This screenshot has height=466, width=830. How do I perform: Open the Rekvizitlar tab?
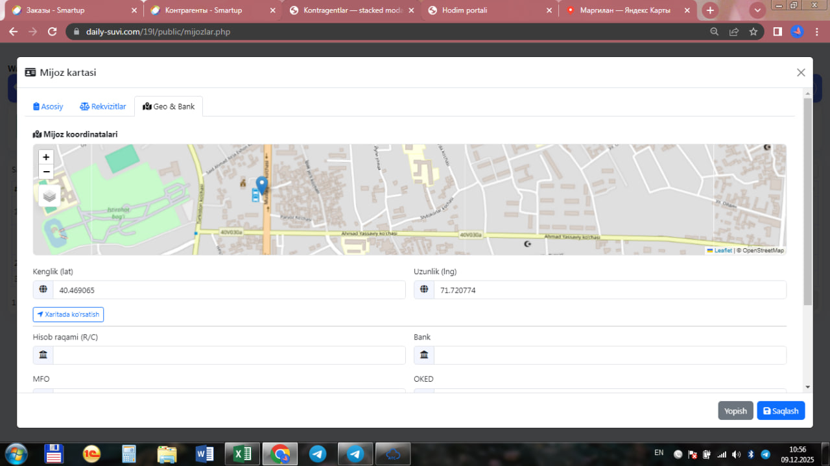(x=103, y=106)
